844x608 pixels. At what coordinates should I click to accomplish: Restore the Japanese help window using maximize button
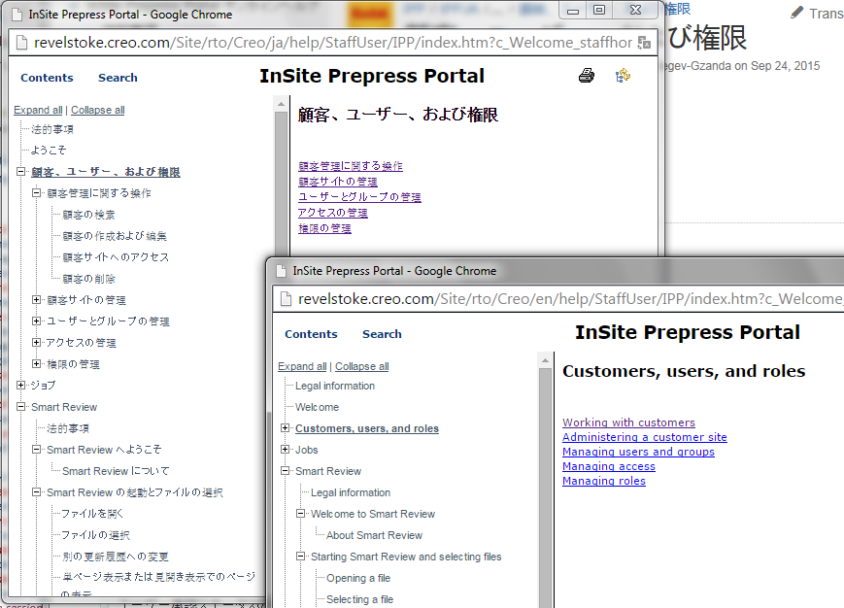click(598, 11)
